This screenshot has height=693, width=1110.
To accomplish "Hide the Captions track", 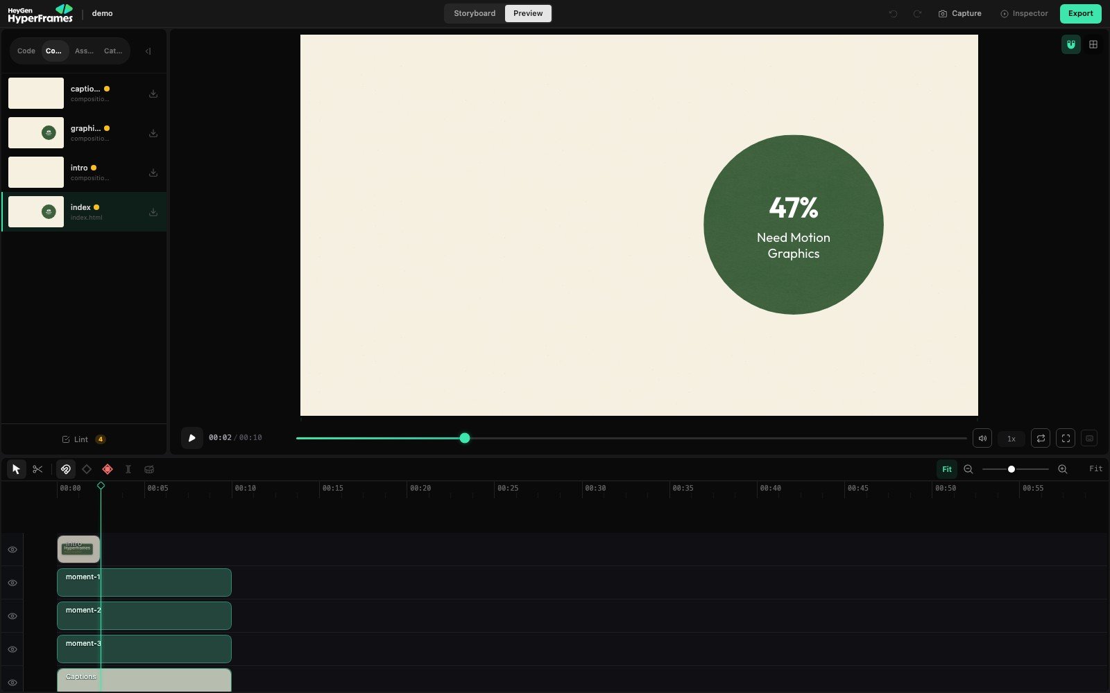I will 12,683.
